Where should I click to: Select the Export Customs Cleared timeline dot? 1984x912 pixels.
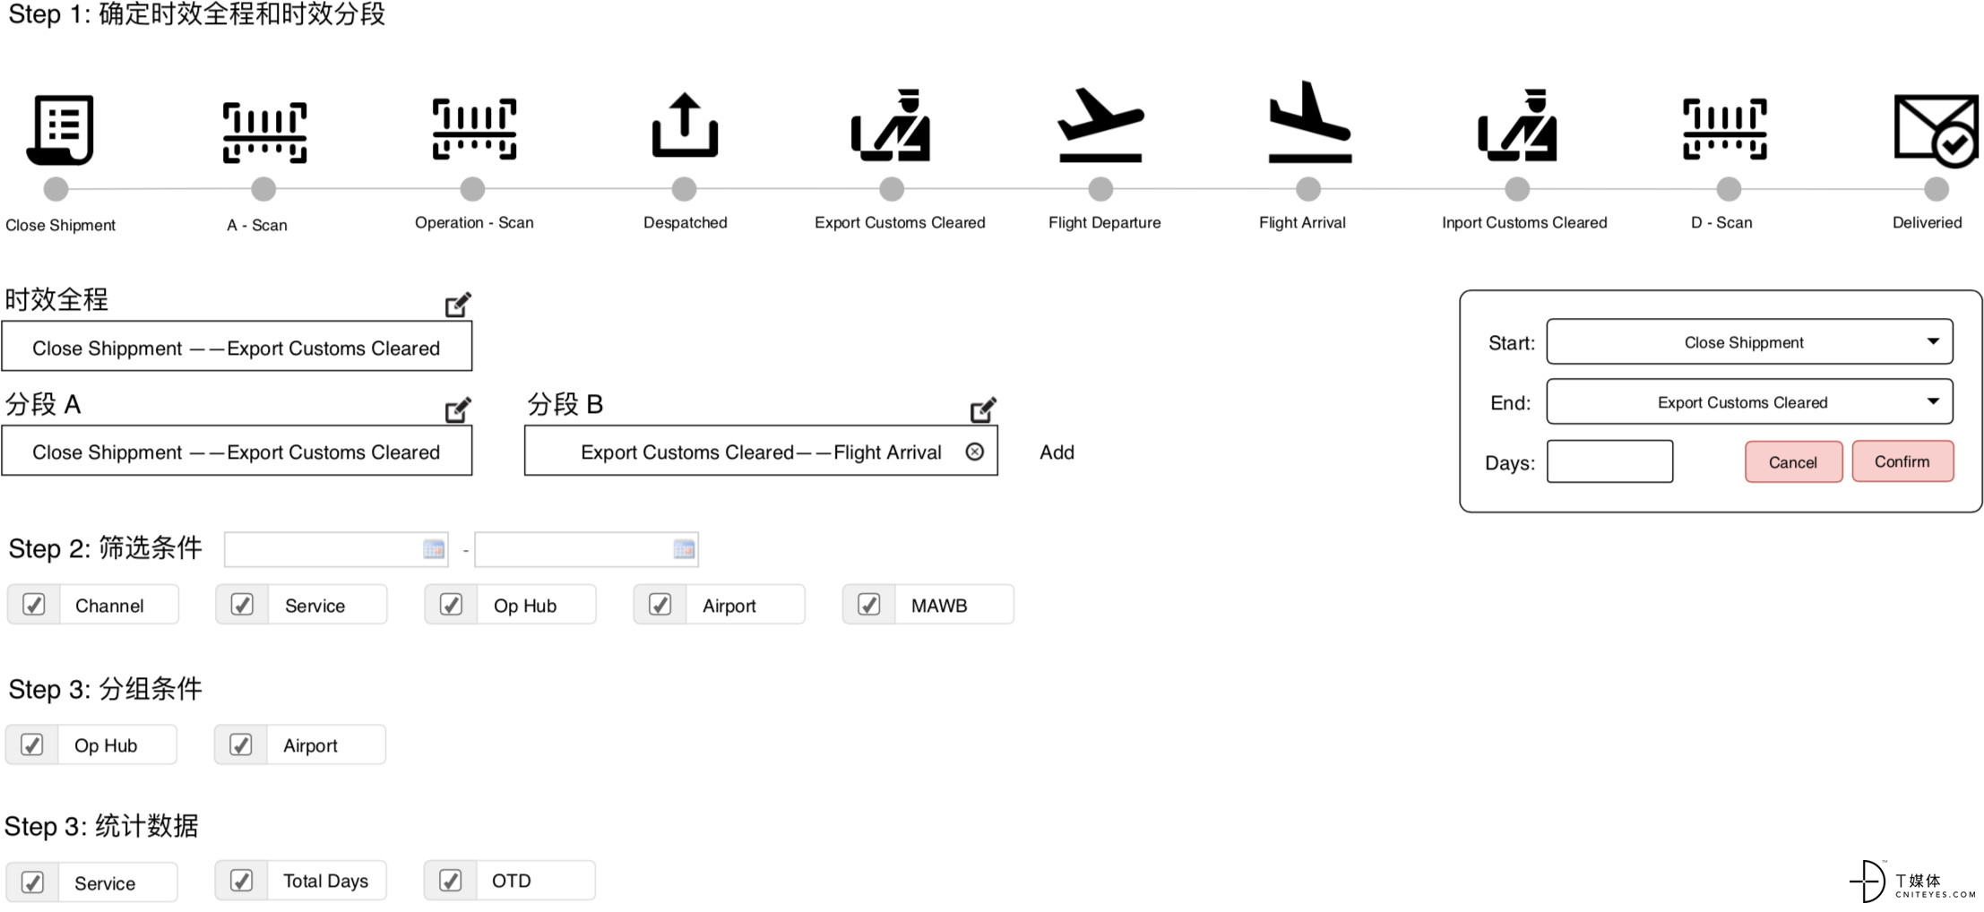point(892,189)
